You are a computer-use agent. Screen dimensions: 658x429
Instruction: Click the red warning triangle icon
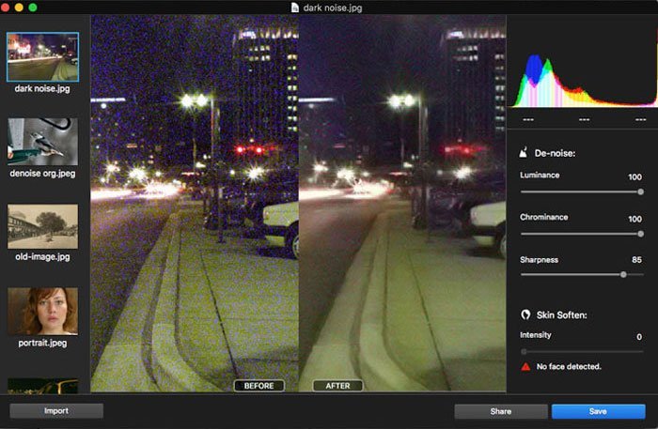pyautogui.click(x=525, y=367)
